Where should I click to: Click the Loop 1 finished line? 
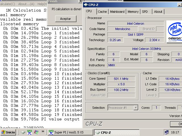(x=41, y=33)
